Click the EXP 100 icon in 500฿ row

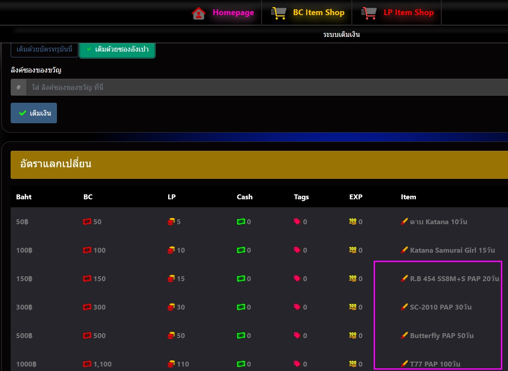click(x=353, y=335)
